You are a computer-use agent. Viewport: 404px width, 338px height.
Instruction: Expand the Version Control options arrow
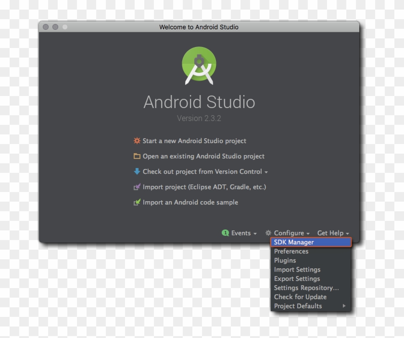point(265,172)
